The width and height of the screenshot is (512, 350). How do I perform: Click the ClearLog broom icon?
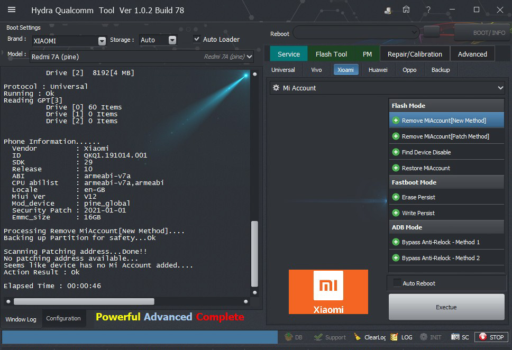click(x=358, y=337)
